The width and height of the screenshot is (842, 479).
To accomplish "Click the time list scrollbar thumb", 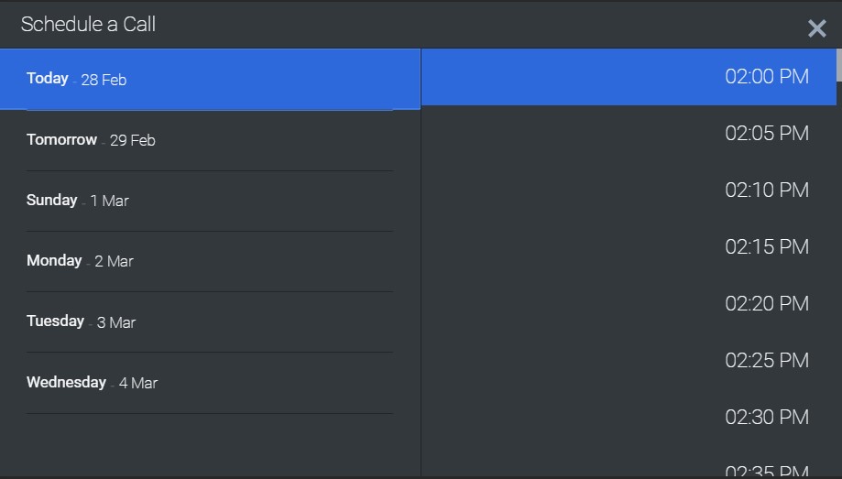I will [838, 64].
